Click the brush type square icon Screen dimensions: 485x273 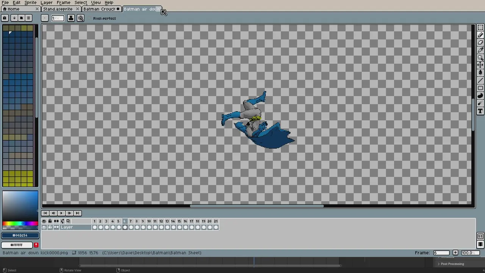tap(45, 18)
